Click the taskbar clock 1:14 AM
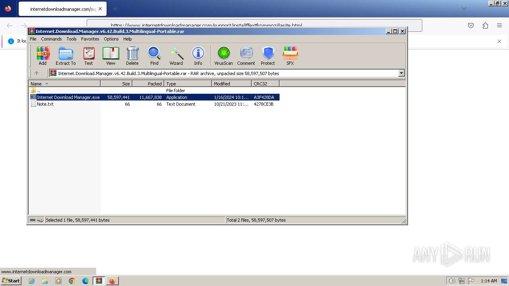 (489, 281)
